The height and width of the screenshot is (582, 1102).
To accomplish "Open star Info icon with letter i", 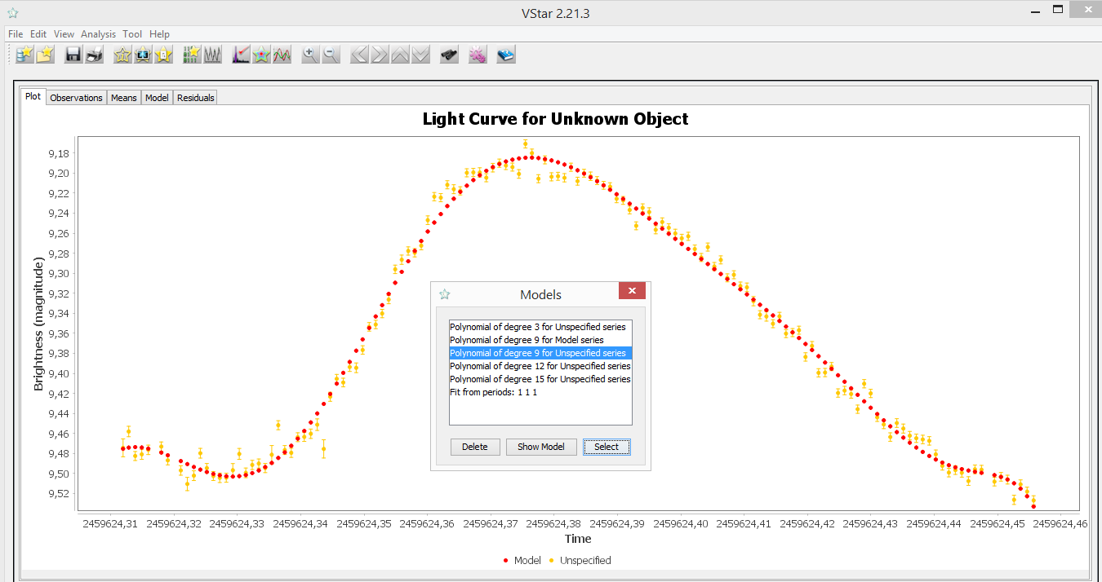I will coord(122,55).
